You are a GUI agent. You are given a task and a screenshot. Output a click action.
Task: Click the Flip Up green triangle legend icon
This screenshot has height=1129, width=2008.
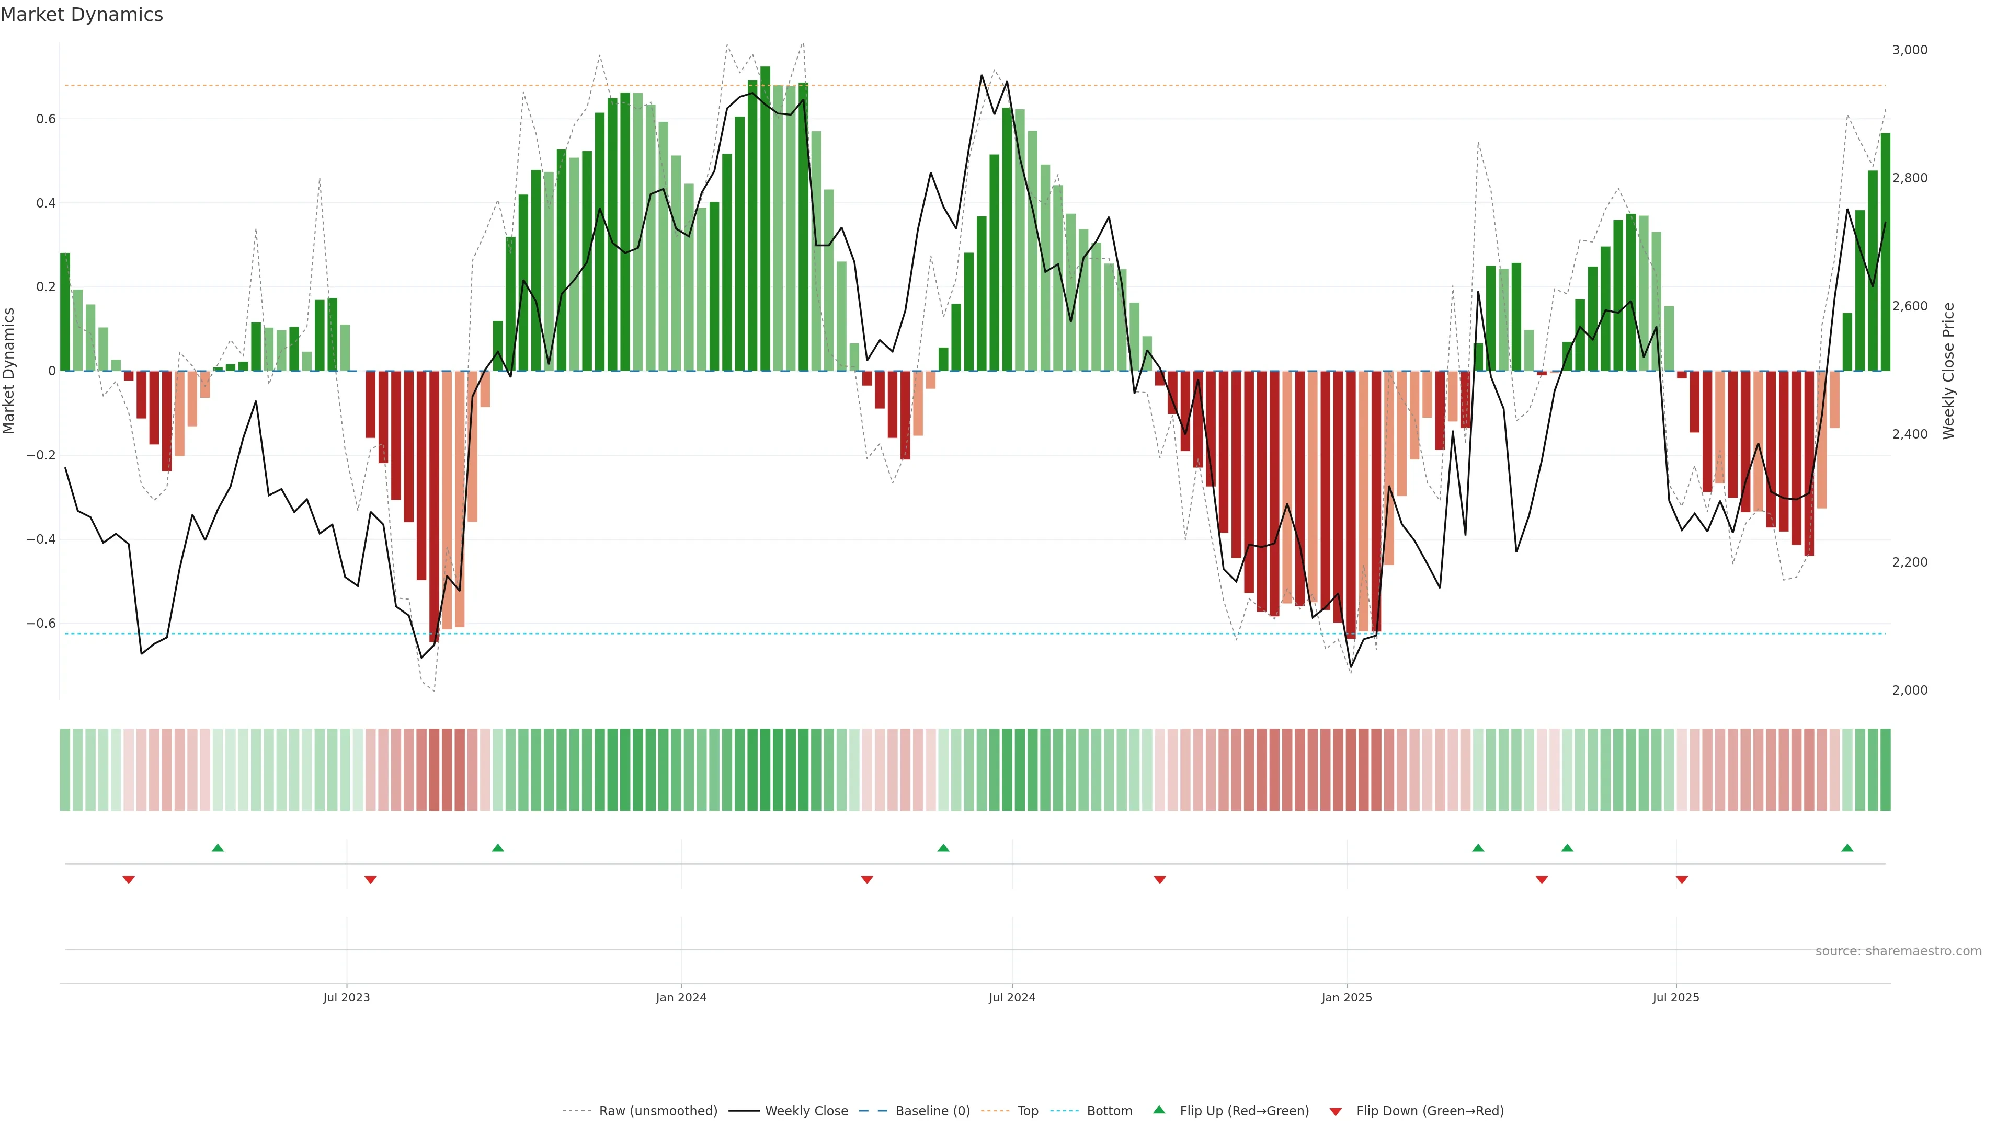(1159, 1110)
